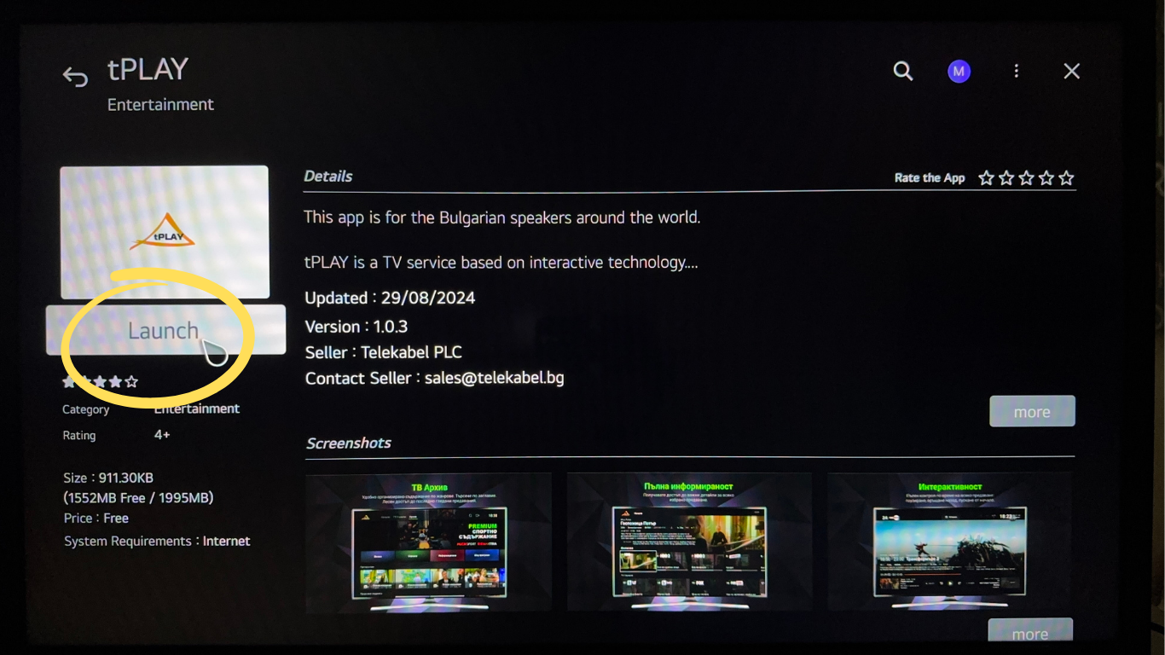Rate the app two stars
1165x655 pixels.
pos(1006,178)
